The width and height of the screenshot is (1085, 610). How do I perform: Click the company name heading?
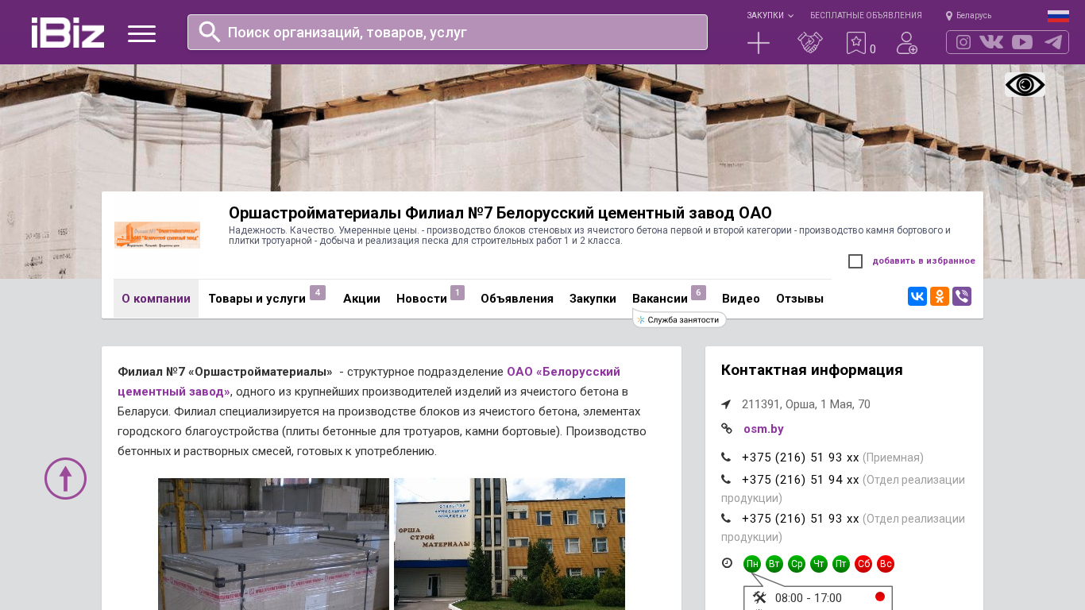[500, 213]
